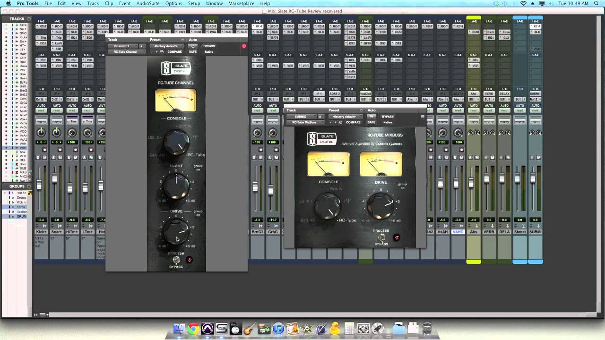
Task: Turn the CONSOLE selector knob on RC-Tube MixBuss
Action: (x=328, y=206)
